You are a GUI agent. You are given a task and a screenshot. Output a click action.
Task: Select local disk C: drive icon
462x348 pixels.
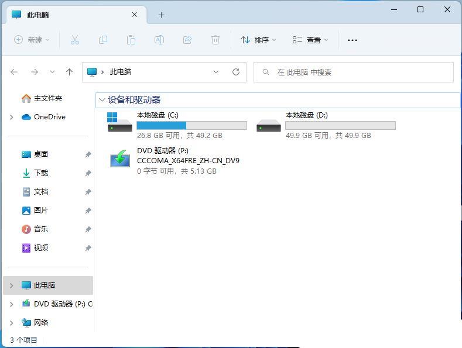(119, 122)
